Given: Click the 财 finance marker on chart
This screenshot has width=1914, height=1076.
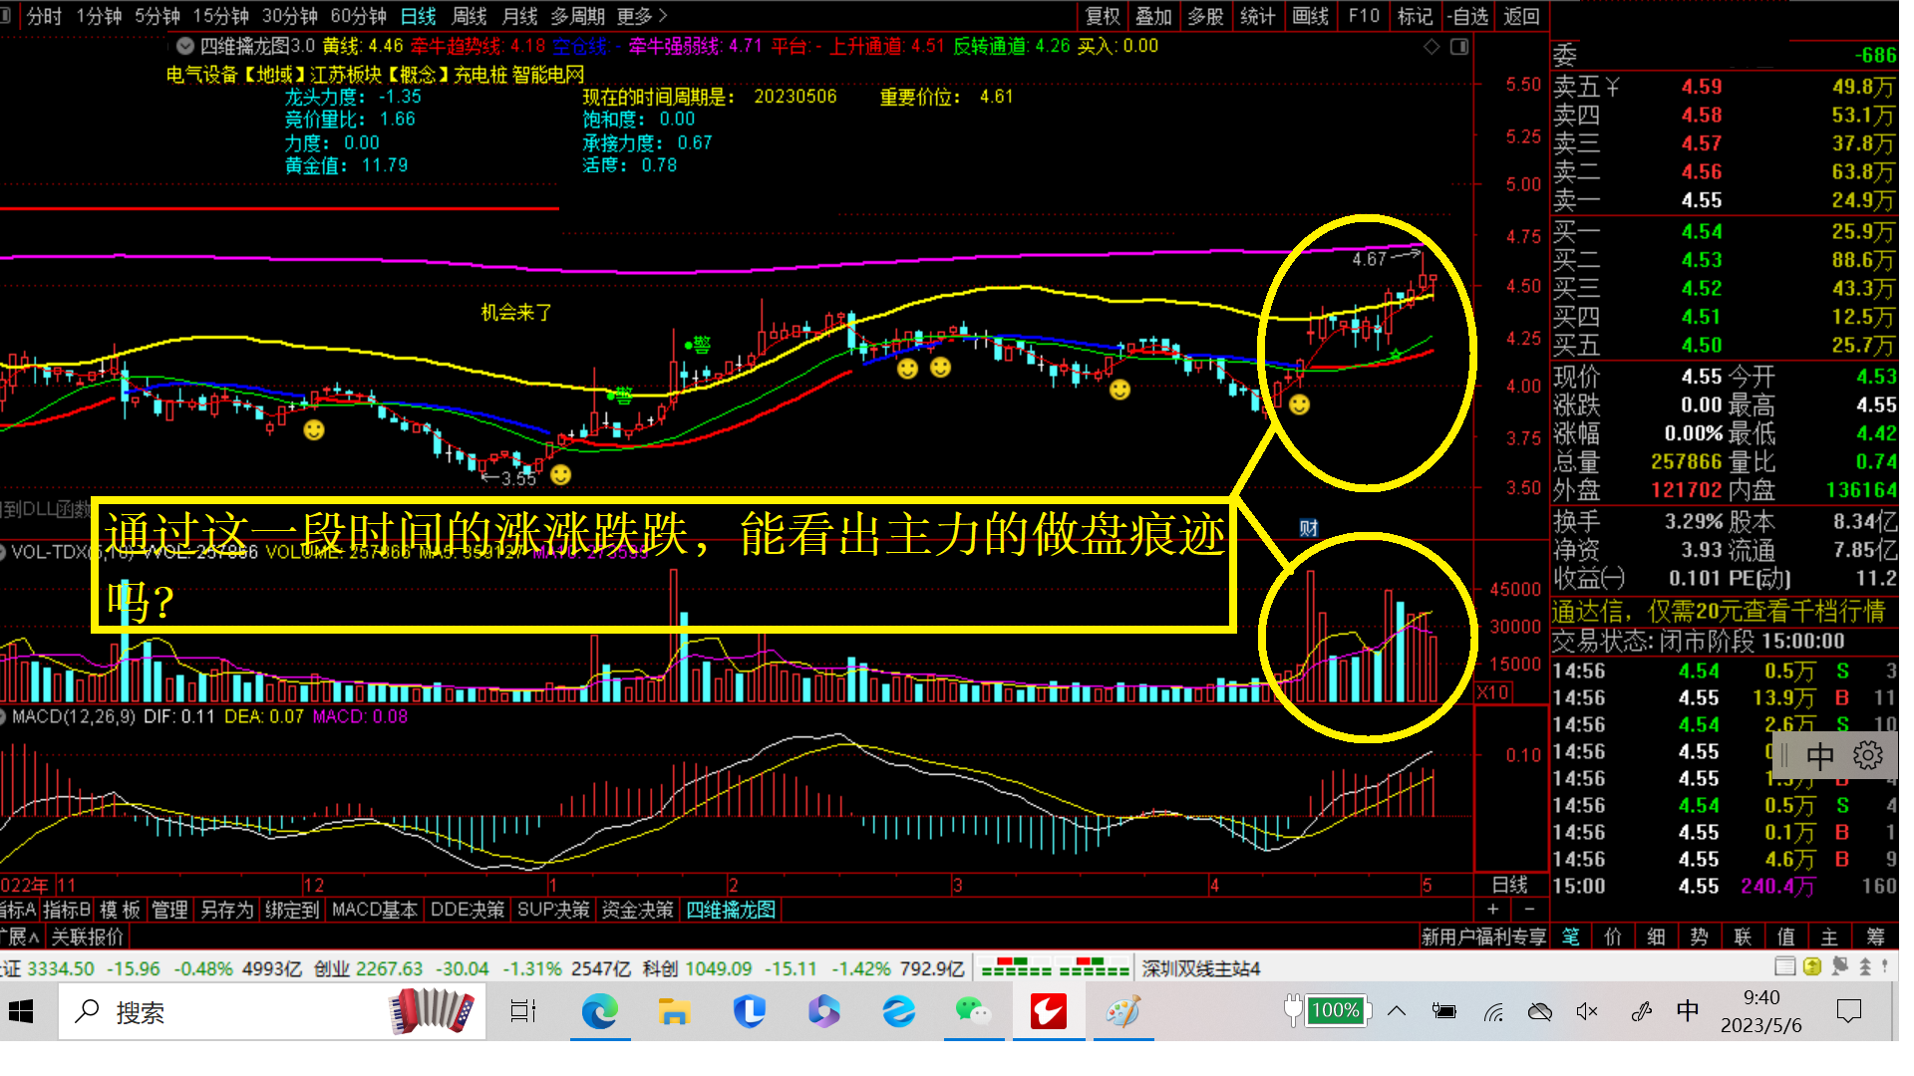Looking at the screenshot, I should click(x=1309, y=528).
